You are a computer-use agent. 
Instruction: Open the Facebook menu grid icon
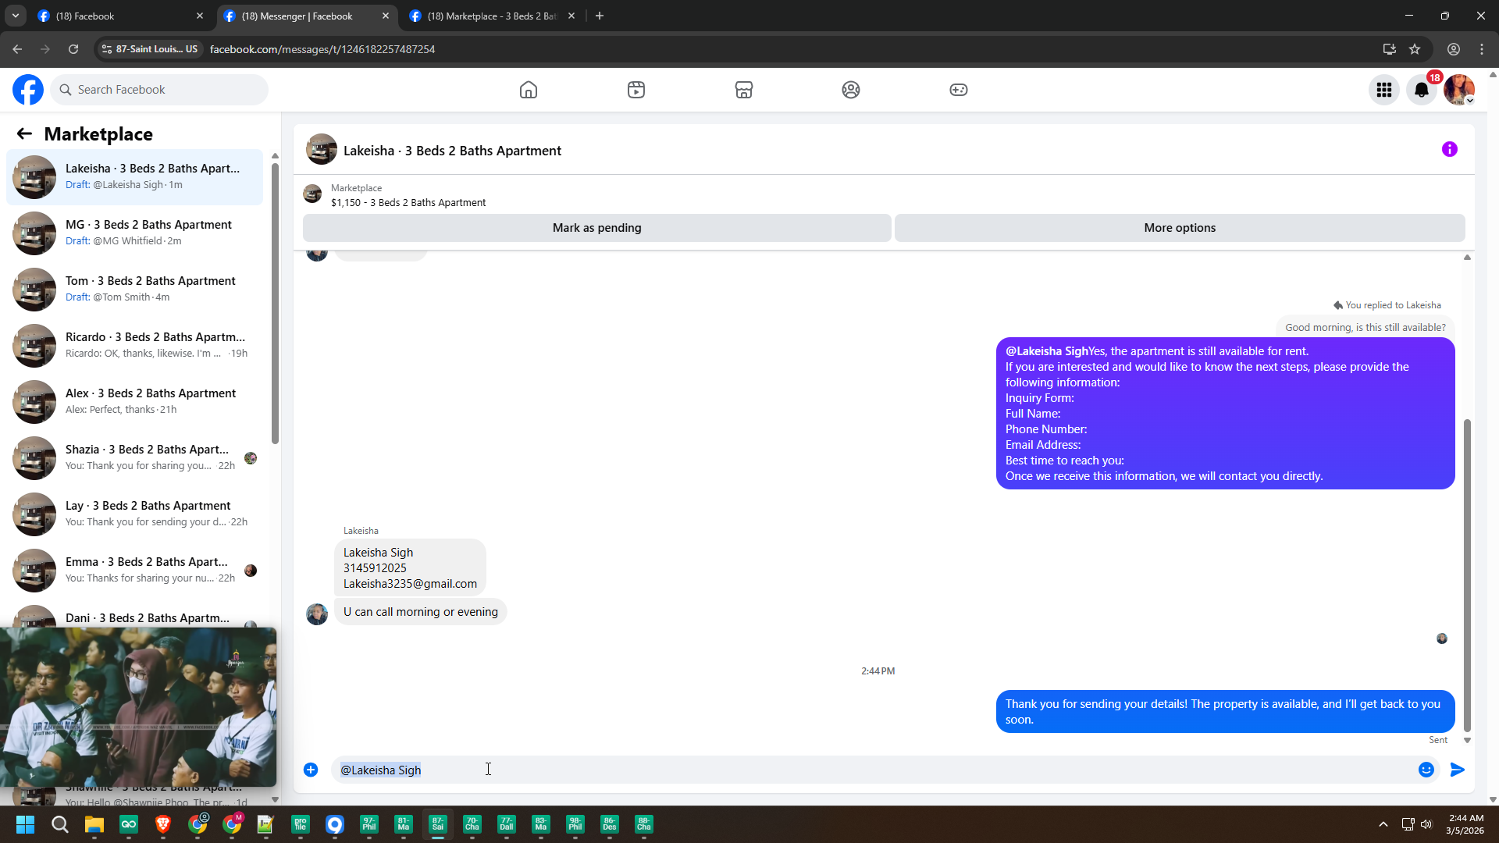pyautogui.click(x=1384, y=90)
